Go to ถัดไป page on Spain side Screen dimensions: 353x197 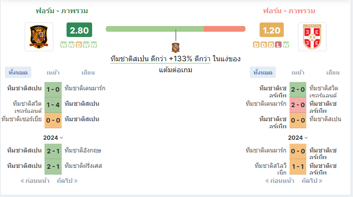(67, 181)
